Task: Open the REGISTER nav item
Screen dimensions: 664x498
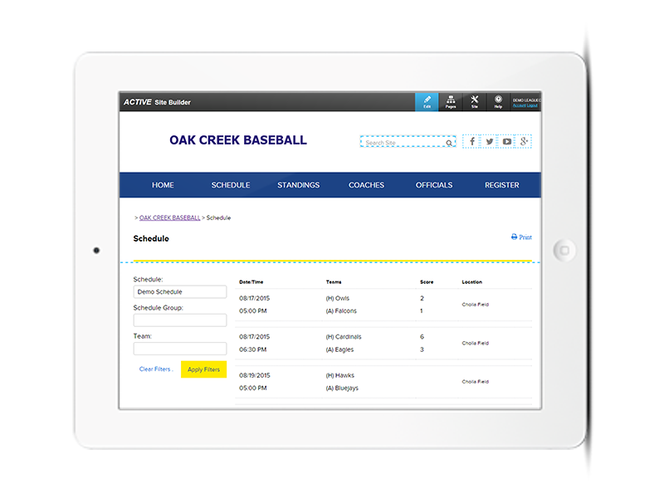Action: pyautogui.click(x=502, y=185)
